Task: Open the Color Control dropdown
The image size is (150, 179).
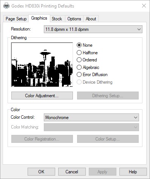Action: (x=136, y=118)
